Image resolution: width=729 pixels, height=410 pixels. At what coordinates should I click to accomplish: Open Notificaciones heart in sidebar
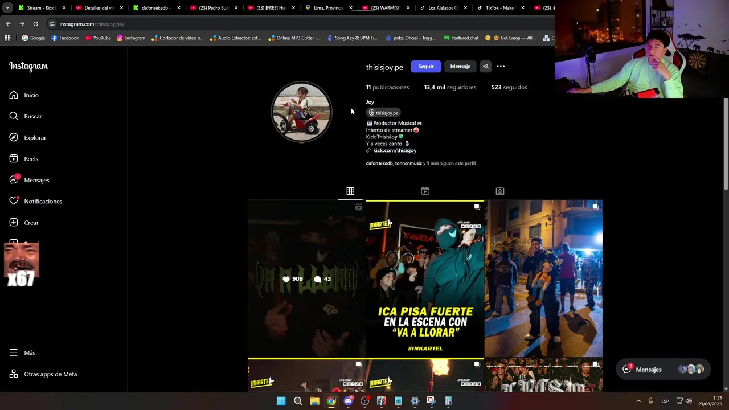[x=35, y=202]
